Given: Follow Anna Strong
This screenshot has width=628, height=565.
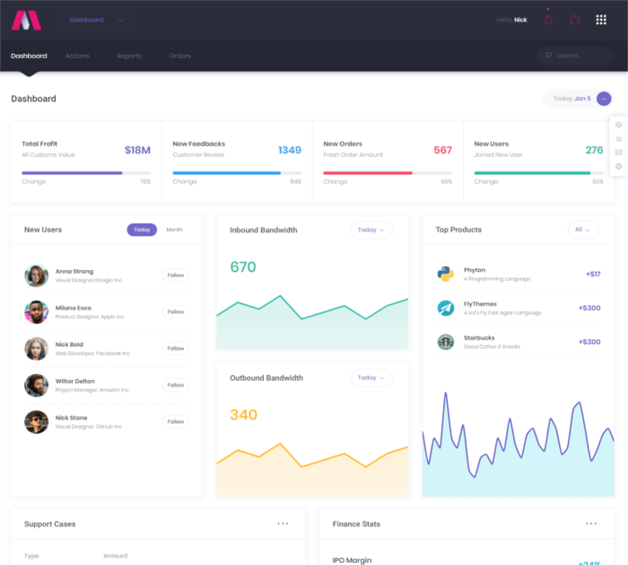Looking at the screenshot, I should pos(176,275).
